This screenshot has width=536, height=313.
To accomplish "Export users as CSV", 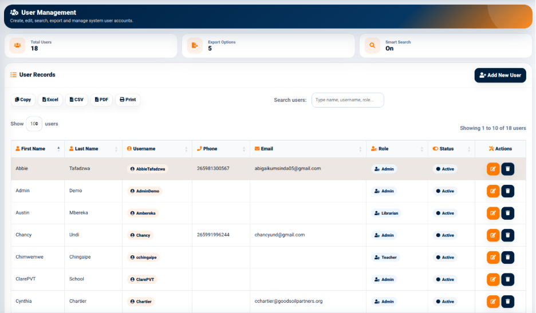I will [x=77, y=100].
